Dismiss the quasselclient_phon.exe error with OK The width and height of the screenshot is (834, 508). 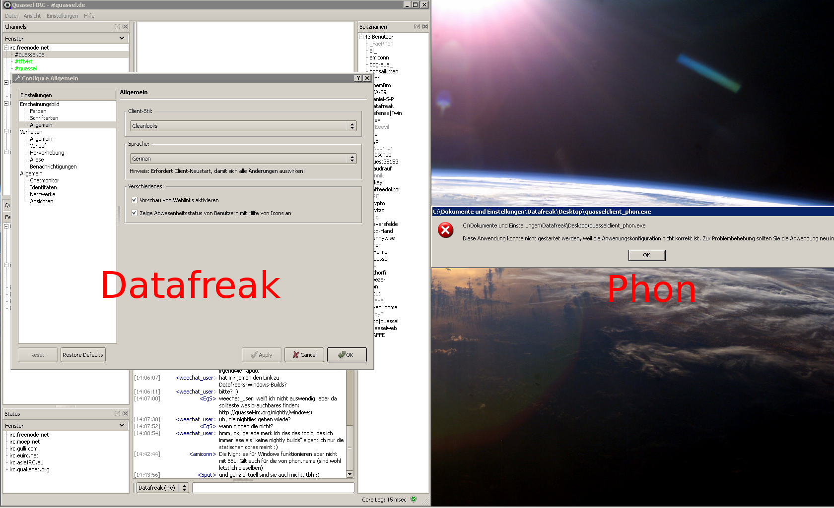(x=647, y=255)
